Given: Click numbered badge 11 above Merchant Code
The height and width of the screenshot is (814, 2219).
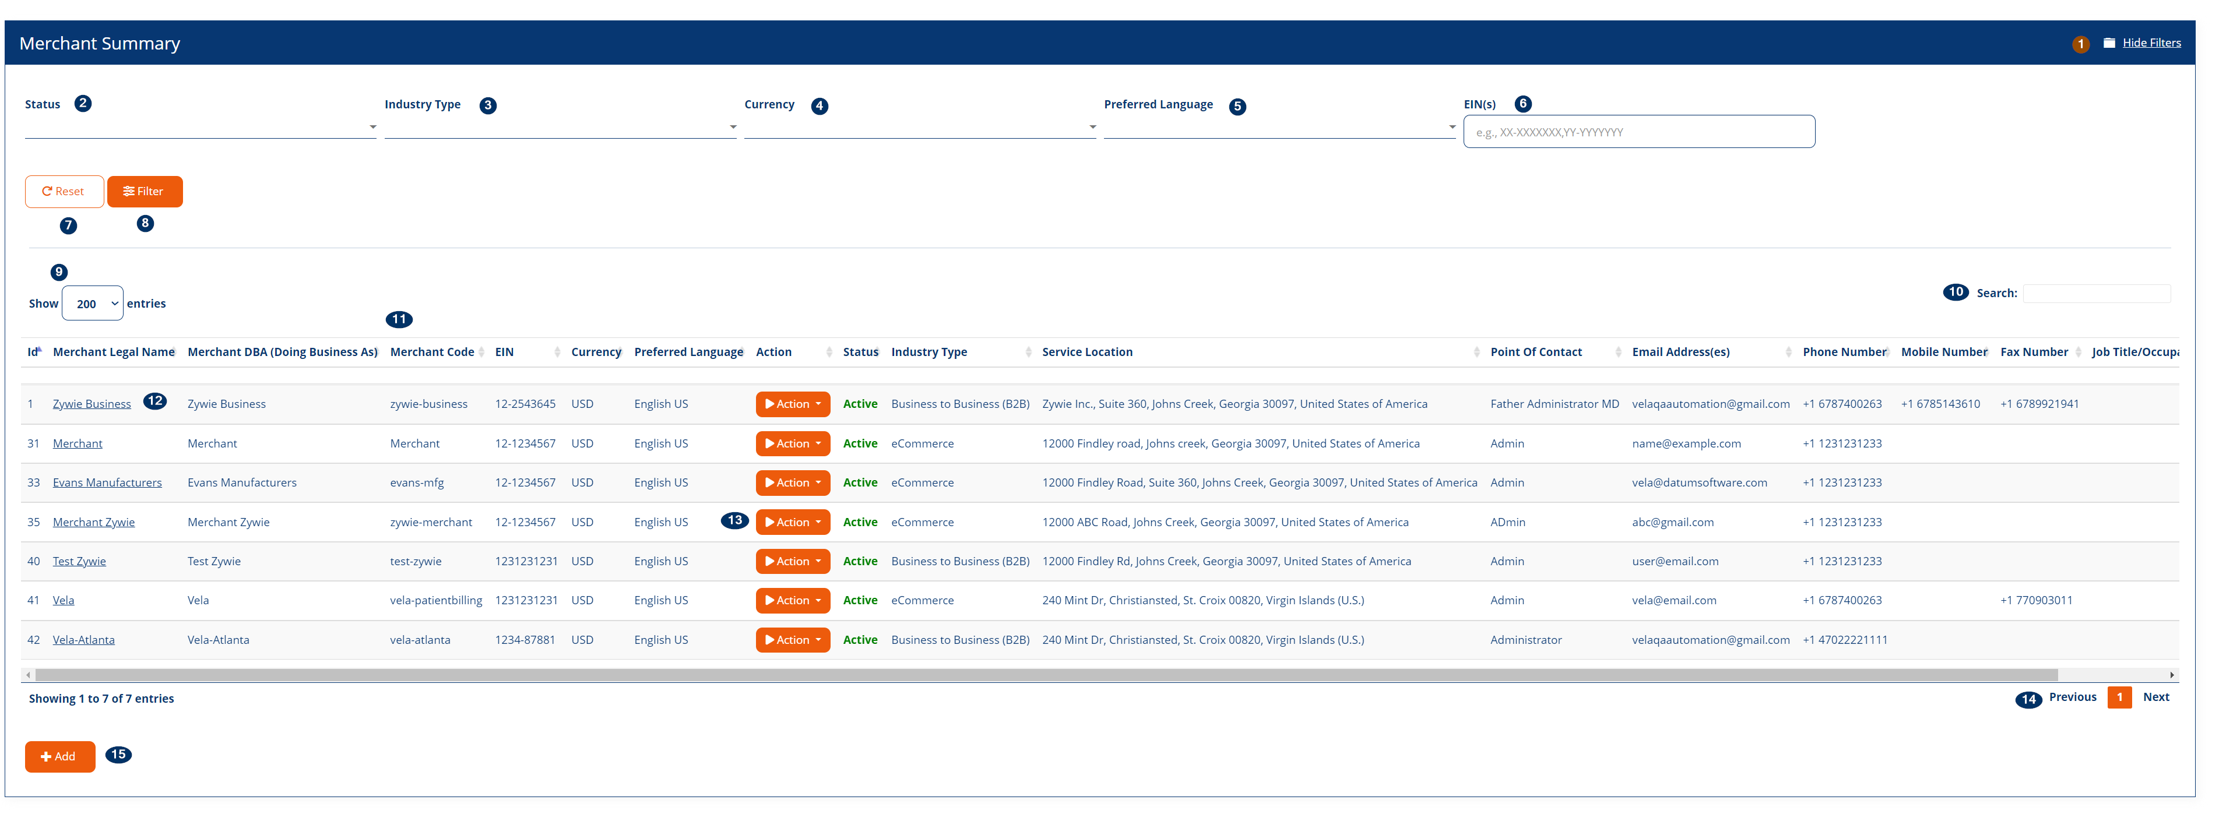Looking at the screenshot, I should pyautogui.click(x=399, y=319).
